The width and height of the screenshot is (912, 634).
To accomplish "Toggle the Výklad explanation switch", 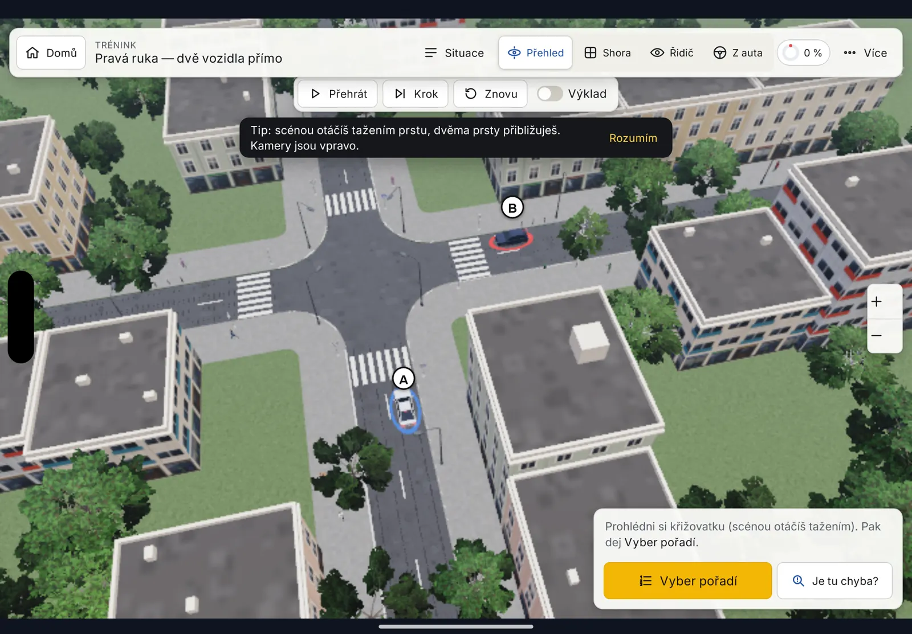I will point(549,94).
